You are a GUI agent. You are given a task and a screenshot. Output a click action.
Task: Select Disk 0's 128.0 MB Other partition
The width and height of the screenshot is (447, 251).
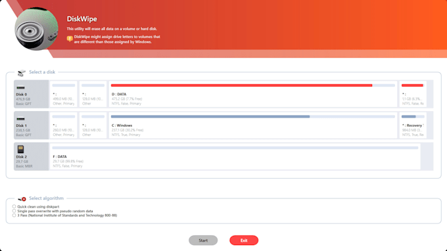point(93,94)
